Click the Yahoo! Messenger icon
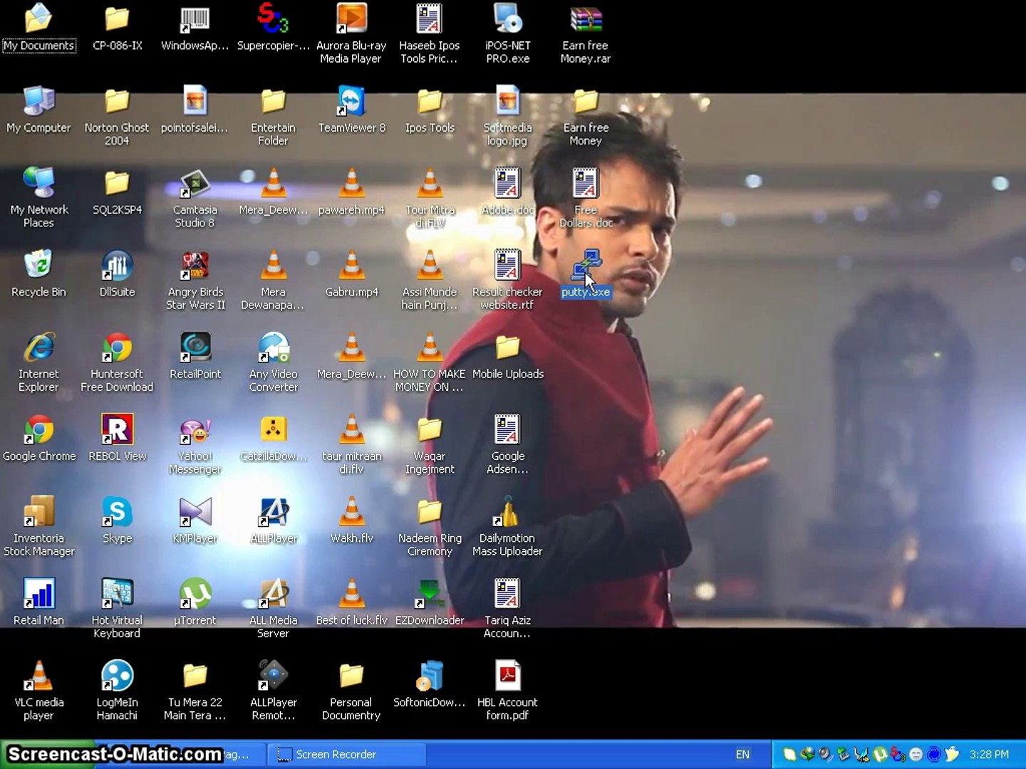This screenshot has width=1026, height=769. pyautogui.click(x=195, y=431)
